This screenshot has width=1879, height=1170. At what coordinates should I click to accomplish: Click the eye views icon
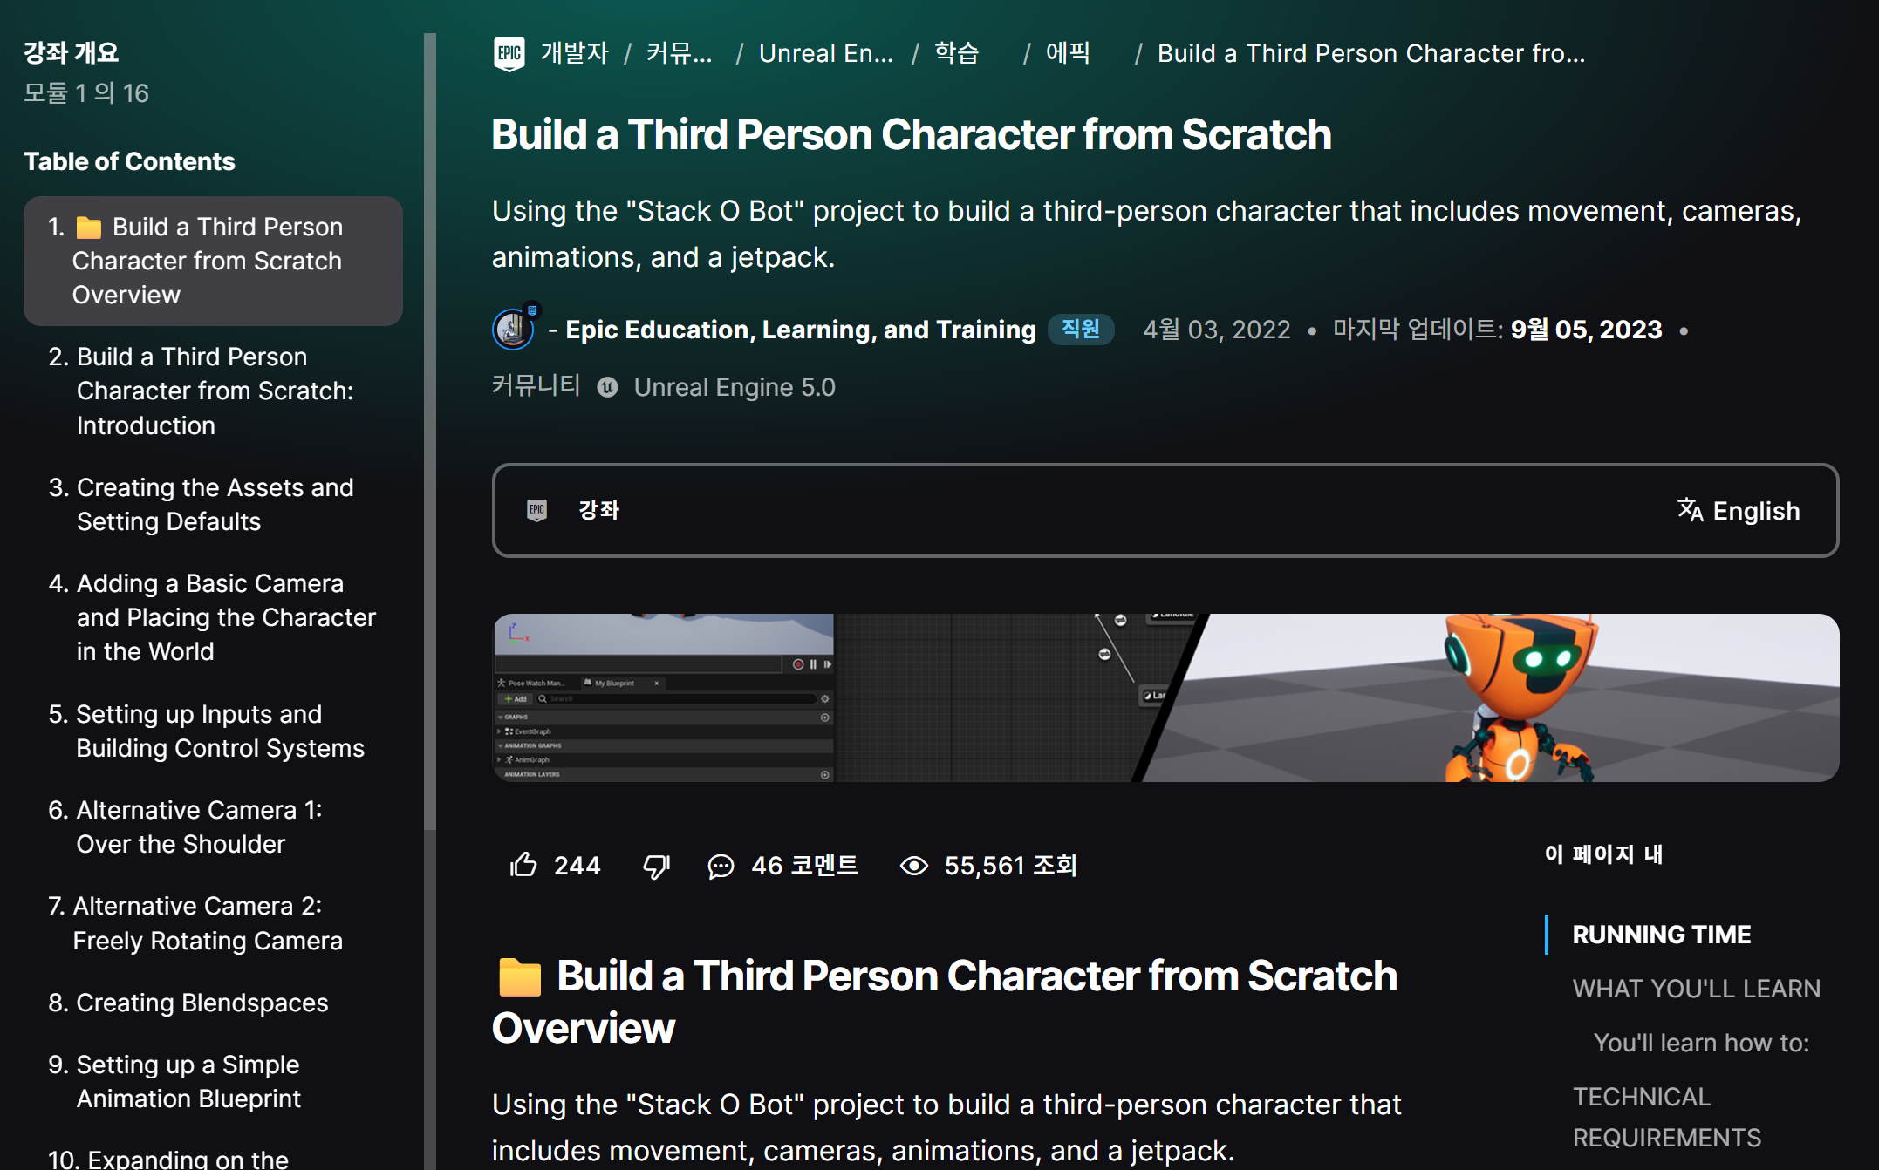pyautogui.click(x=914, y=866)
